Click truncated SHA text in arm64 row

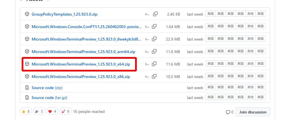(x=147, y=52)
